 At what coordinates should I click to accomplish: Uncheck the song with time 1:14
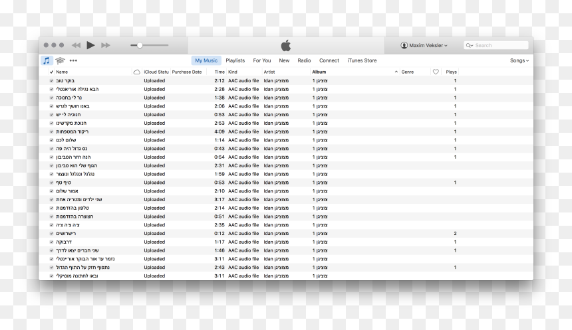click(x=51, y=140)
